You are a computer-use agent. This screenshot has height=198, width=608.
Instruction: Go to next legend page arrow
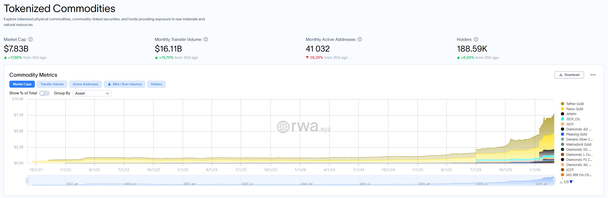pos(571,182)
